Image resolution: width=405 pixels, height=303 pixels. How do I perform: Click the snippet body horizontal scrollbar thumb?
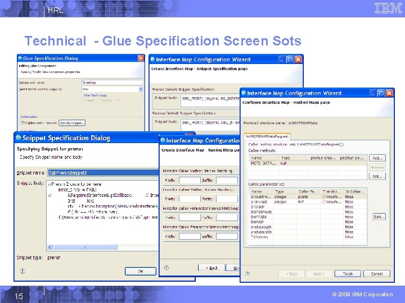(85, 247)
